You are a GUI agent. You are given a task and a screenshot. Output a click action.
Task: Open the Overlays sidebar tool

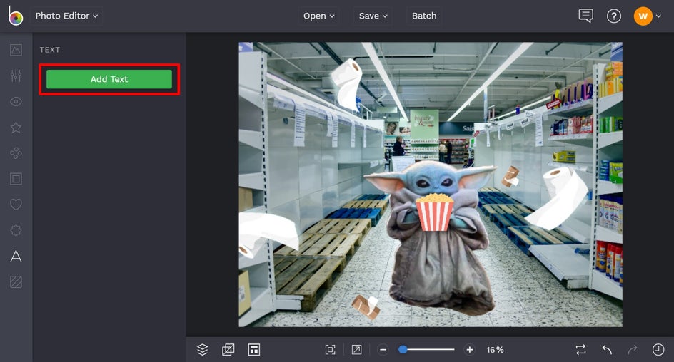pos(16,230)
